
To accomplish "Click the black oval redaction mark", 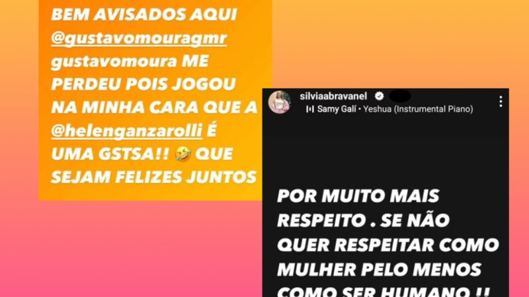I will tap(400, 96).
